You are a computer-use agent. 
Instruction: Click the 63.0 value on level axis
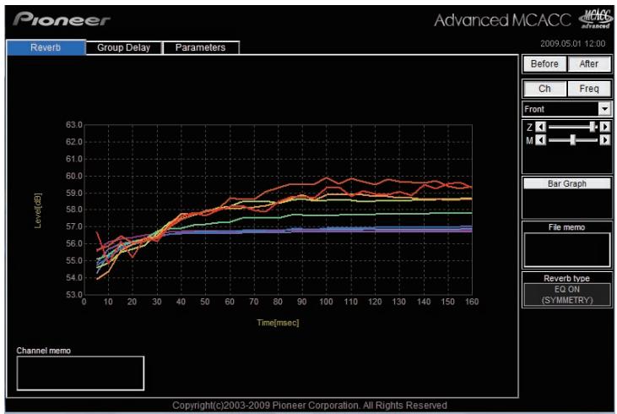(74, 125)
